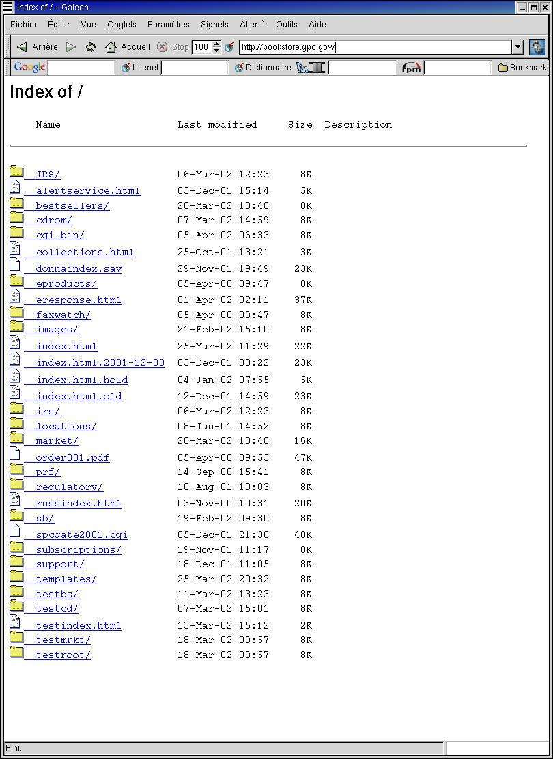Click the file icon beside alertservice.html
The height and width of the screenshot is (759, 553).
15,187
